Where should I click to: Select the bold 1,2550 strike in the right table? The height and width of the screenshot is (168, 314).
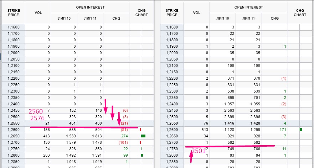tap(172, 123)
